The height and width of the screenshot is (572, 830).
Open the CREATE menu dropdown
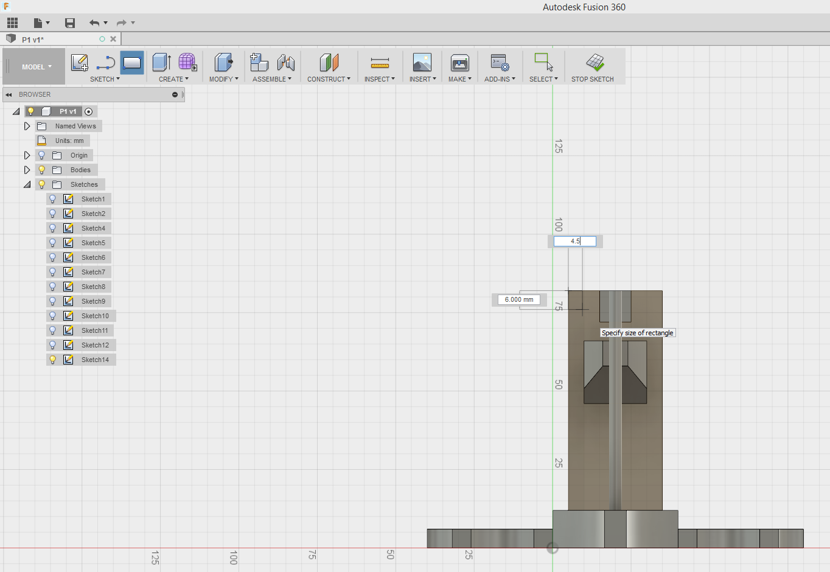click(x=173, y=79)
